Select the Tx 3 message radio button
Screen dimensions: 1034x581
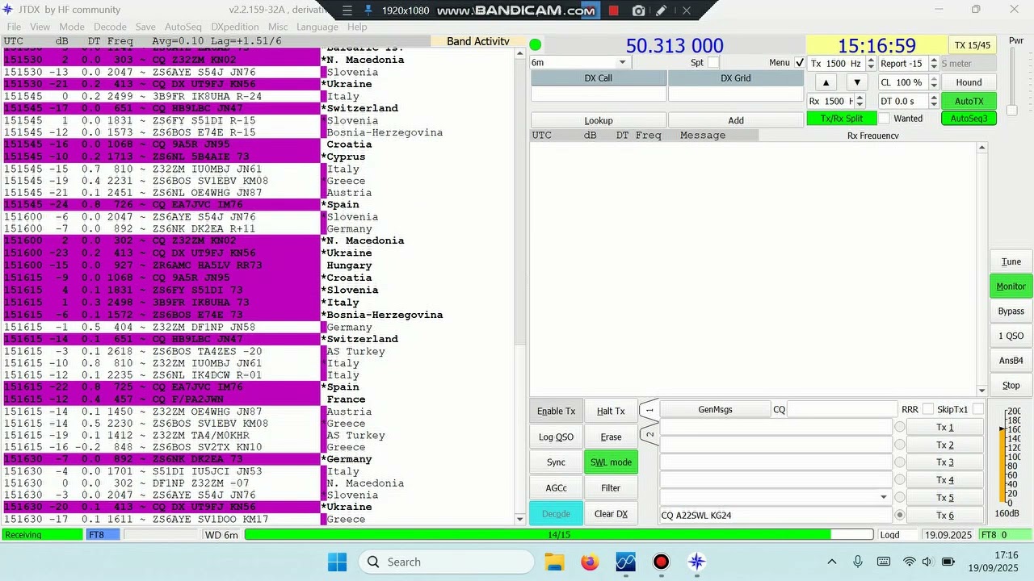pos(899,462)
